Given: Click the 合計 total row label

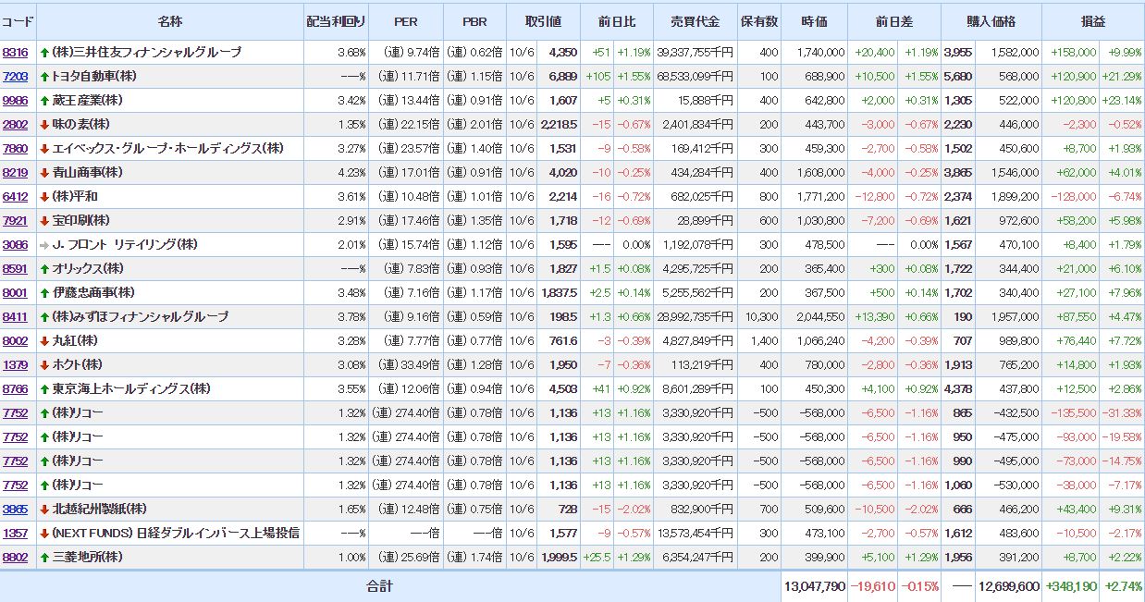Looking at the screenshot, I should (379, 586).
